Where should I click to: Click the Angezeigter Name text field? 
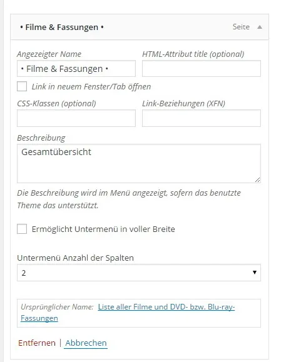pyautogui.click(x=76, y=69)
